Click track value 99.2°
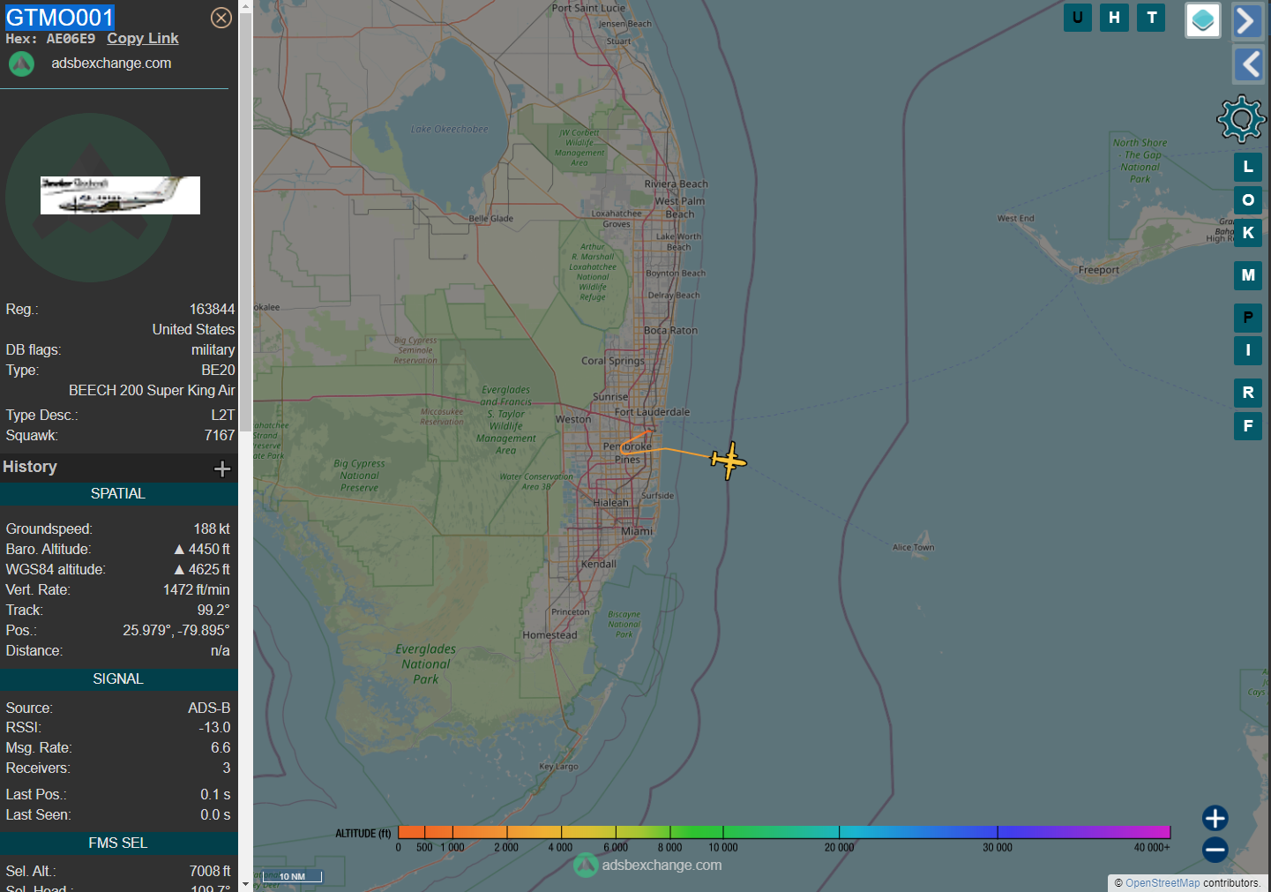The height and width of the screenshot is (892, 1271). click(213, 611)
